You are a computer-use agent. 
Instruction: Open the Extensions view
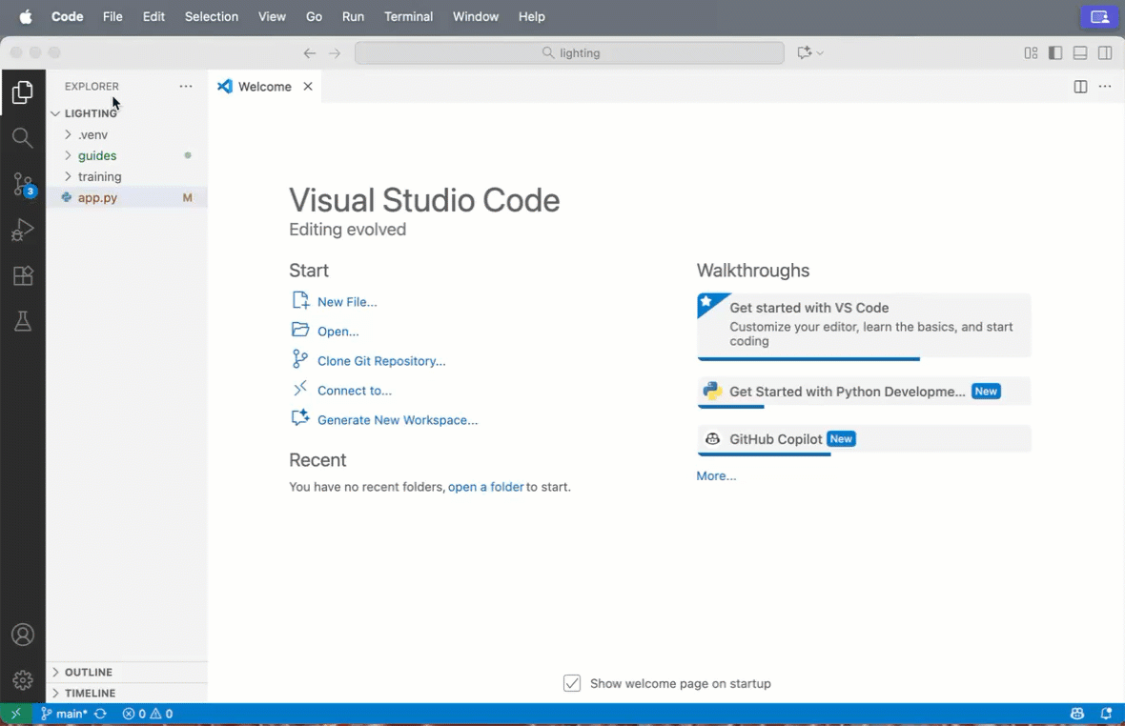pyautogui.click(x=23, y=275)
